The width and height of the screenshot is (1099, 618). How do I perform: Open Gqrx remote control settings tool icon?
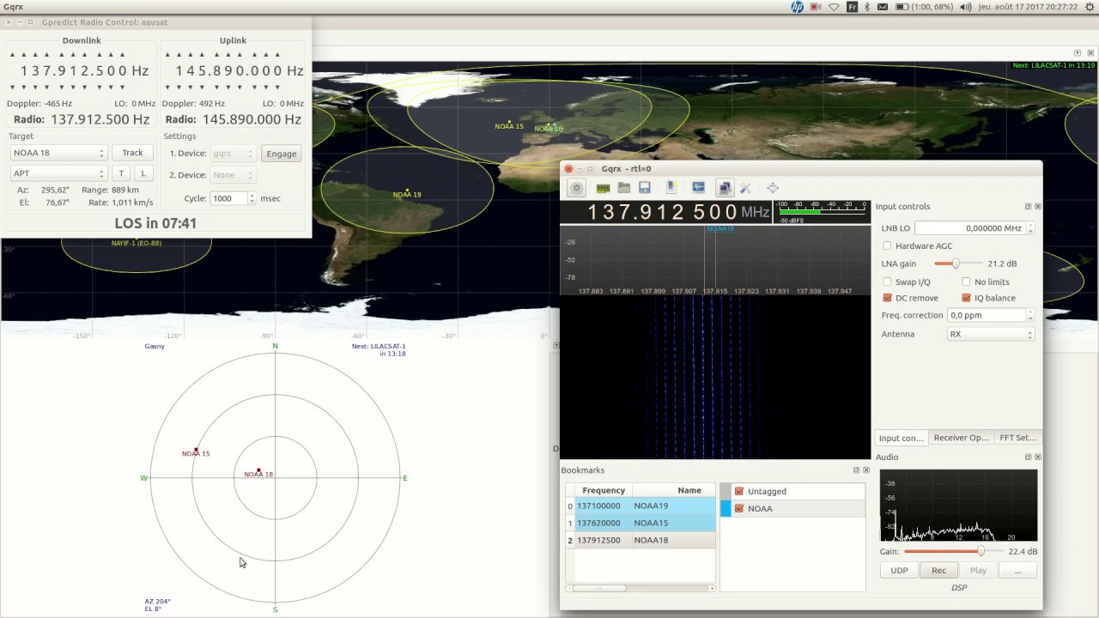click(745, 188)
